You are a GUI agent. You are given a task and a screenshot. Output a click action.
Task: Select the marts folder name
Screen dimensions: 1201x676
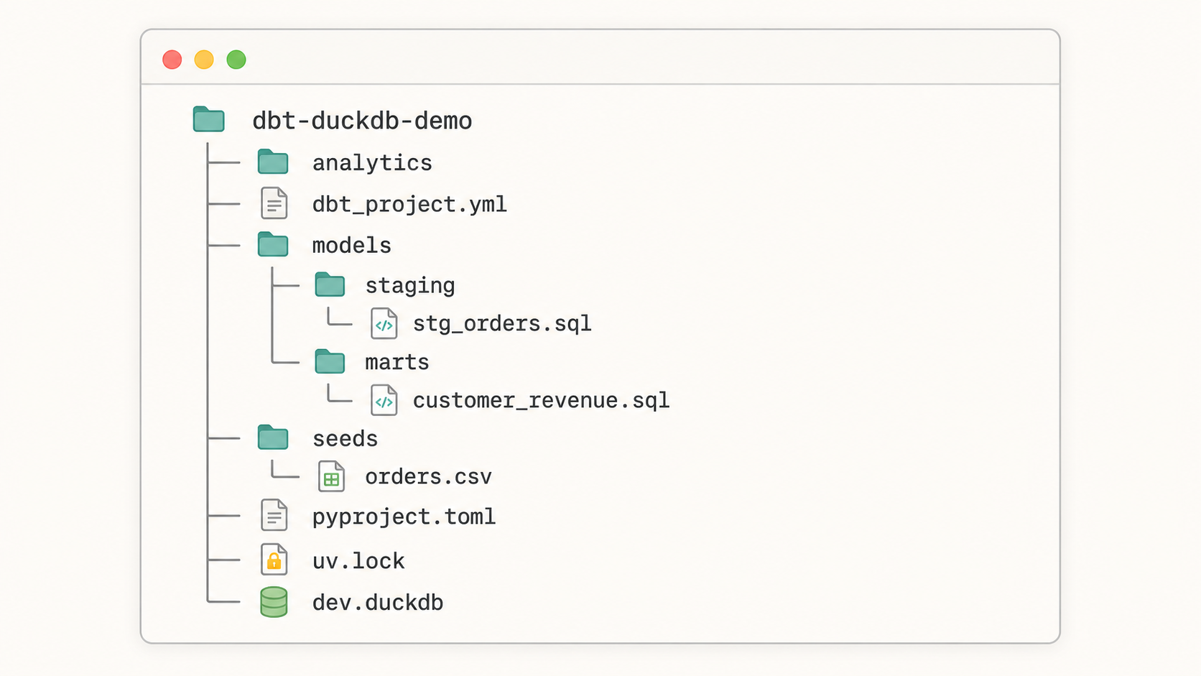397,362
